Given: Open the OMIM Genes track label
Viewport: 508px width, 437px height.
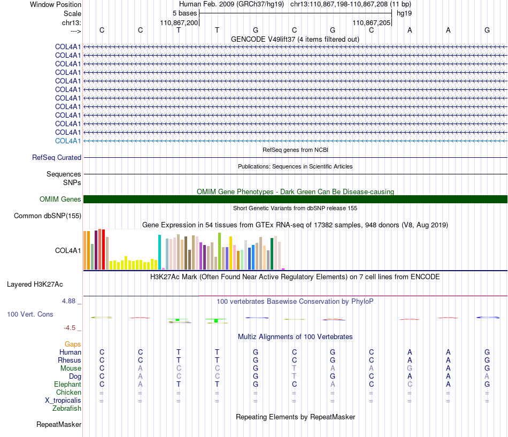Looking at the screenshot, I should pos(60,199).
